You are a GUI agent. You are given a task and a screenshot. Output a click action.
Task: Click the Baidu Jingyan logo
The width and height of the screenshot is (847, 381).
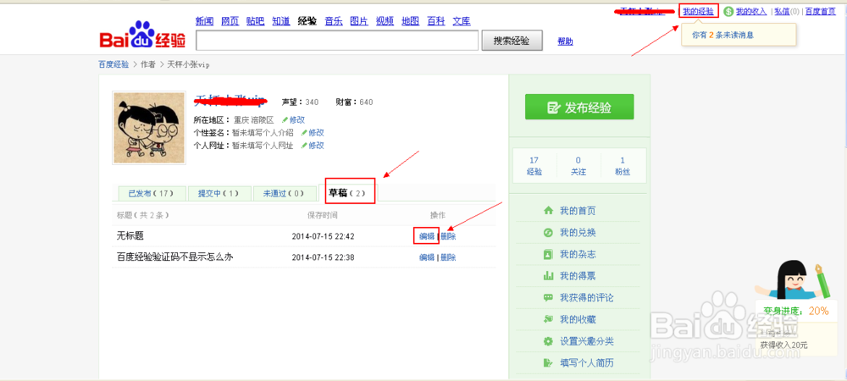142,36
